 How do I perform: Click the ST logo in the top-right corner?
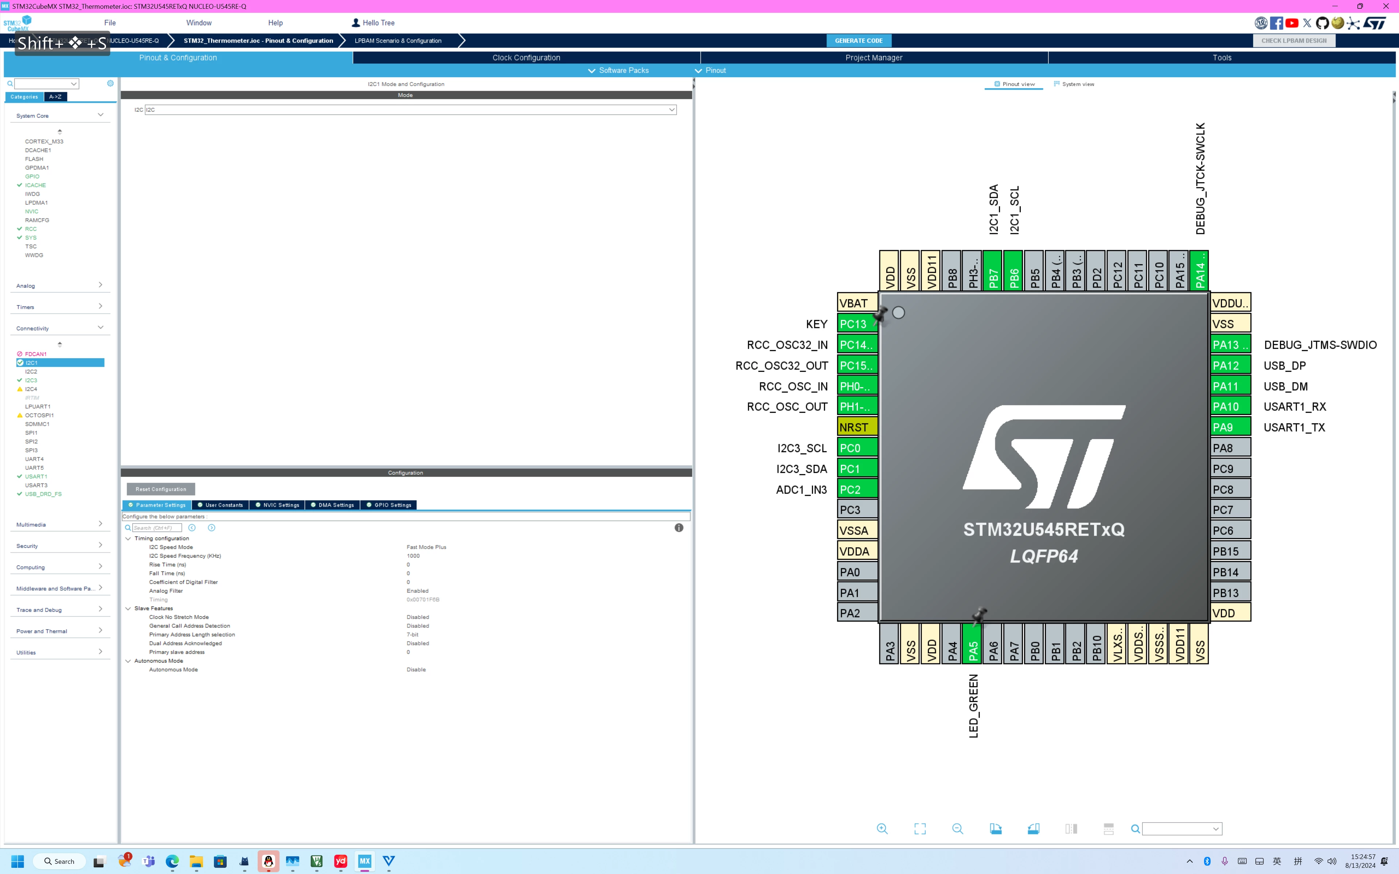click(x=1375, y=23)
